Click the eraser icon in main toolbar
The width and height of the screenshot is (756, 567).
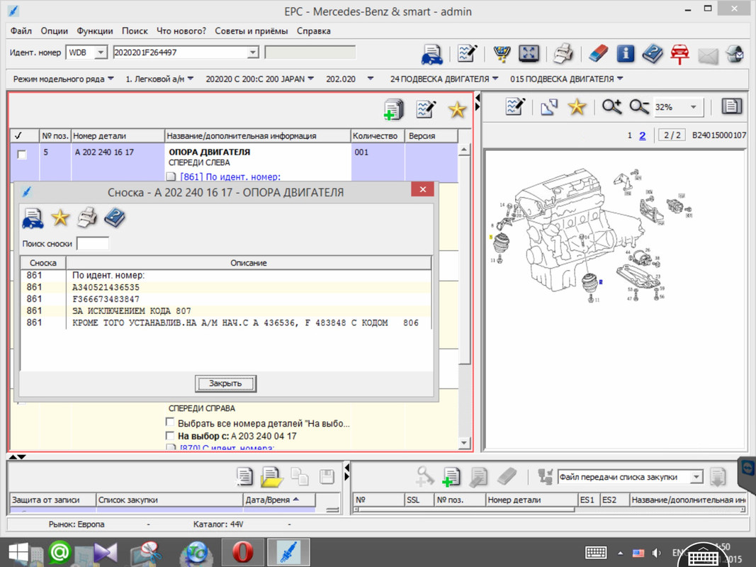tap(599, 54)
